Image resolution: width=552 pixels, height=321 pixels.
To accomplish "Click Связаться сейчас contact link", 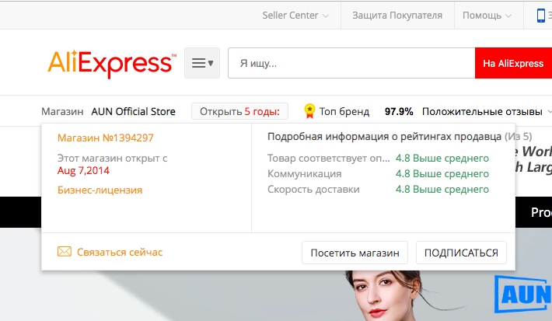I will click(120, 252).
